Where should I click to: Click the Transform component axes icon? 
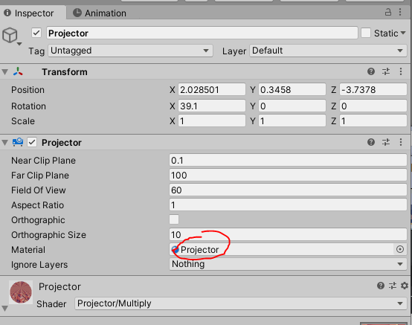(x=18, y=71)
